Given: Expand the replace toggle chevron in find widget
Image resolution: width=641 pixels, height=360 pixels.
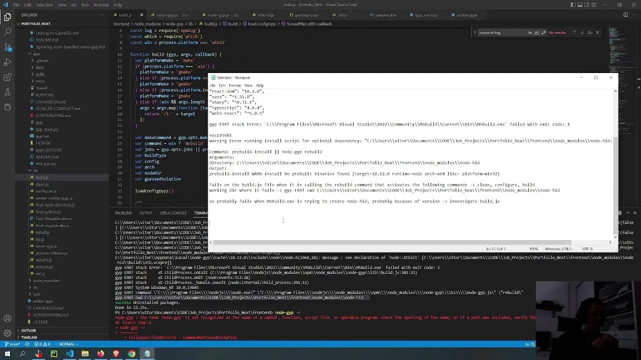Looking at the screenshot, I should (474, 32).
